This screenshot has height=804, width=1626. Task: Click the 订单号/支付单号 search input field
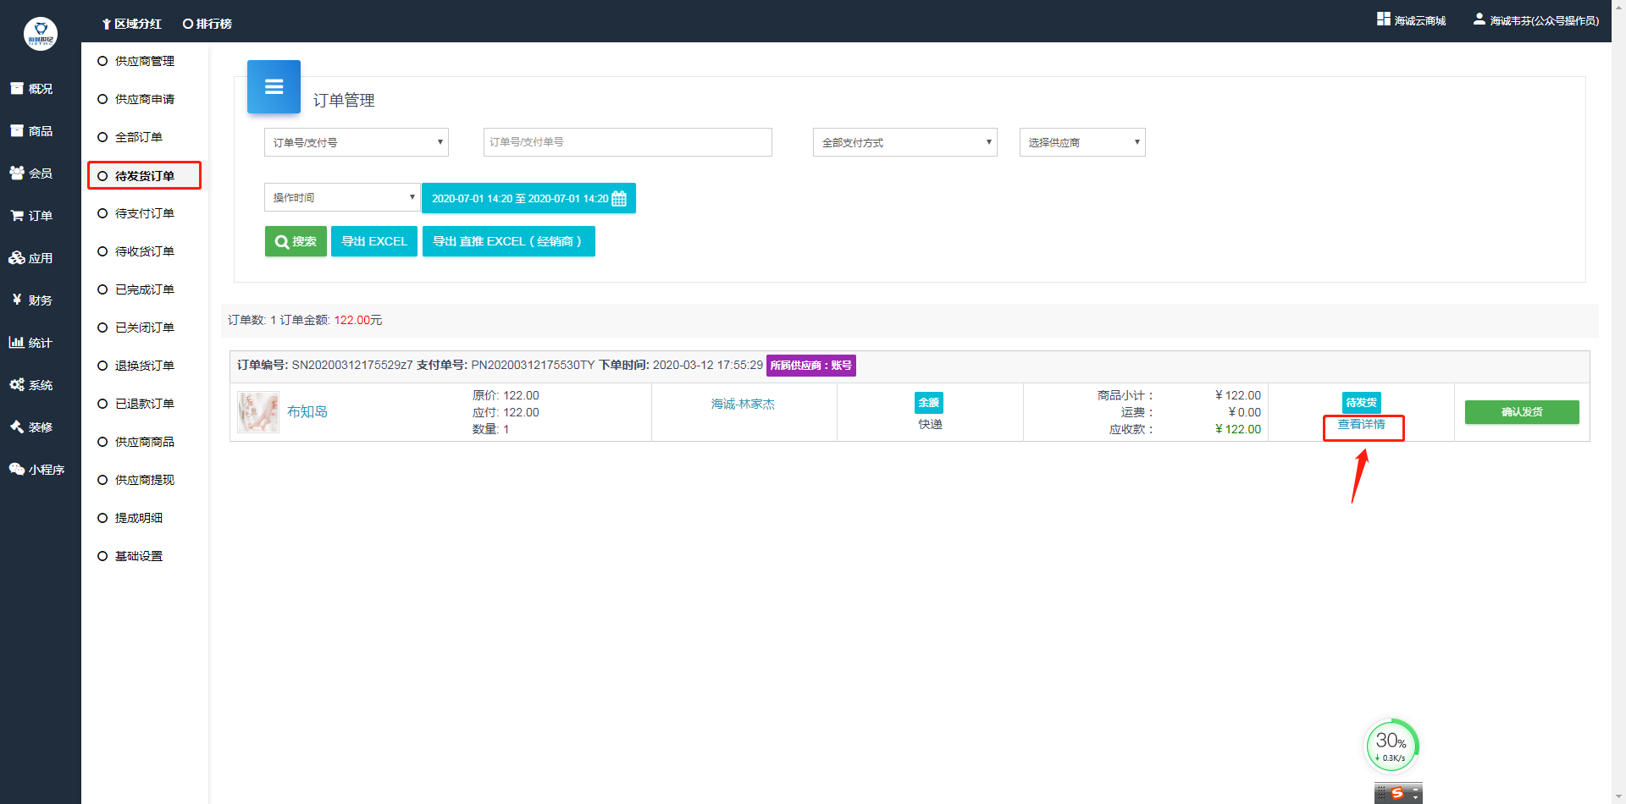(x=628, y=142)
